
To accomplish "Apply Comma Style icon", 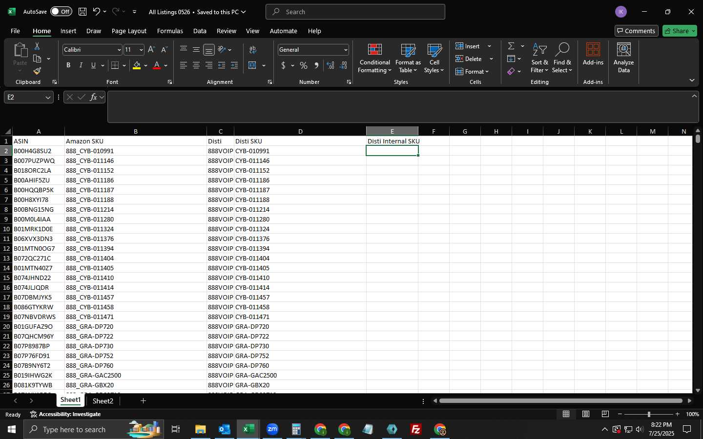I will point(316,65).
